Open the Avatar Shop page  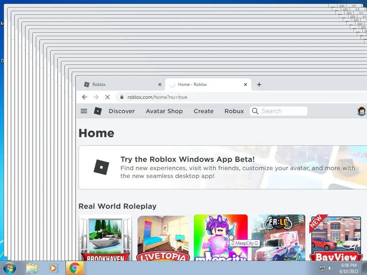coord(164,111)
